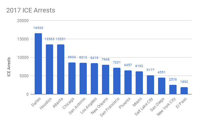Click the 13565 data label
198x122 pixels.
click(x=49, y=39)
